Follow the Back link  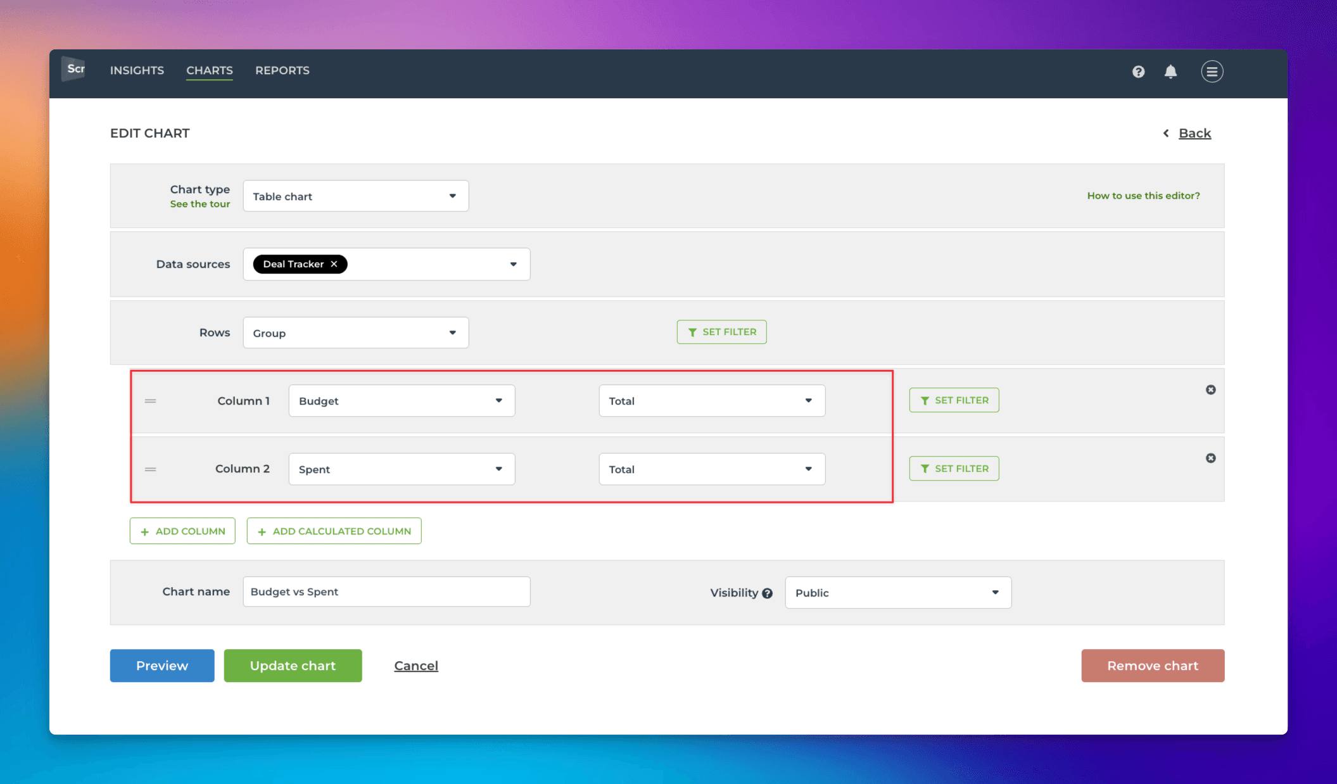pos(1194,133)
